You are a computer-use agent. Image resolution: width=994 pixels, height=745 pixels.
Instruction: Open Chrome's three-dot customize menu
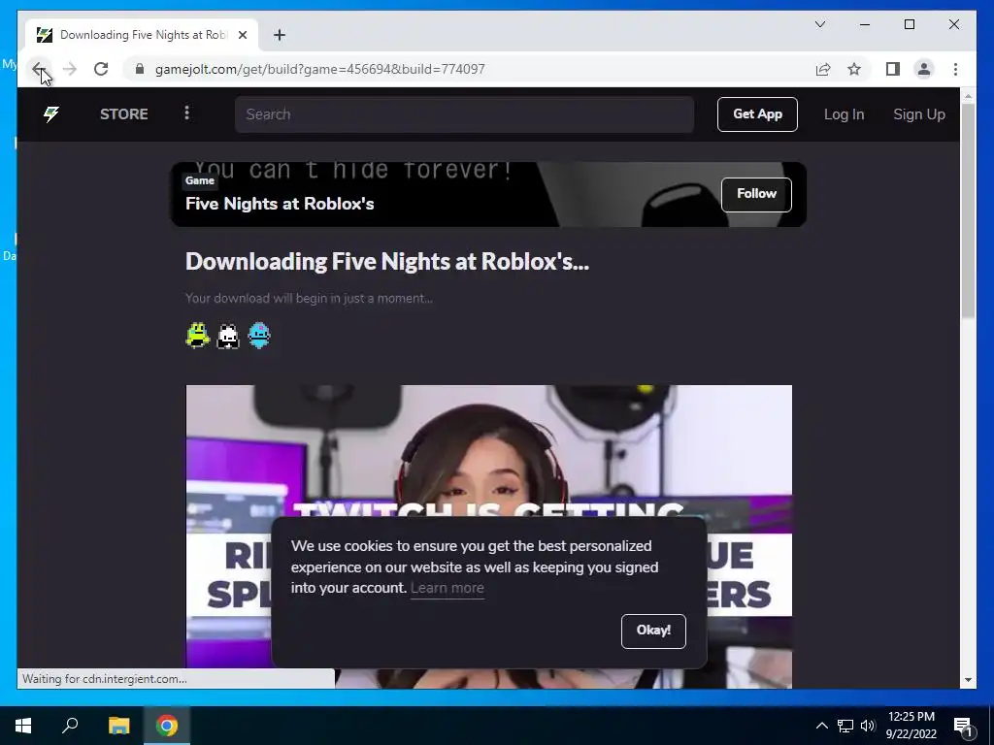[955, 69]
